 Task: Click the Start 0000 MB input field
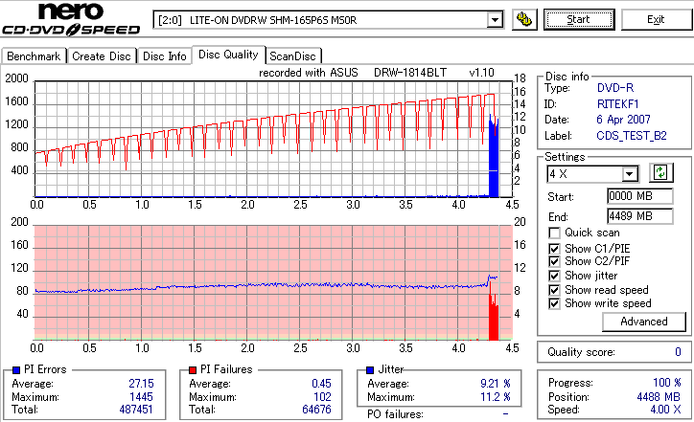[640, 196]
